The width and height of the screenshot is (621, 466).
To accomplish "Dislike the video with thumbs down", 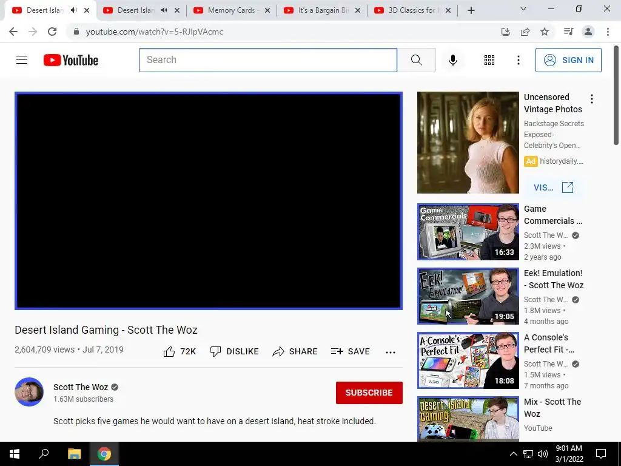I will coord(234,351).
